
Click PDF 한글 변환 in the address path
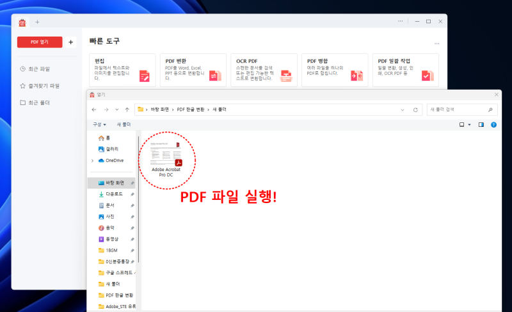click(190, 110)
